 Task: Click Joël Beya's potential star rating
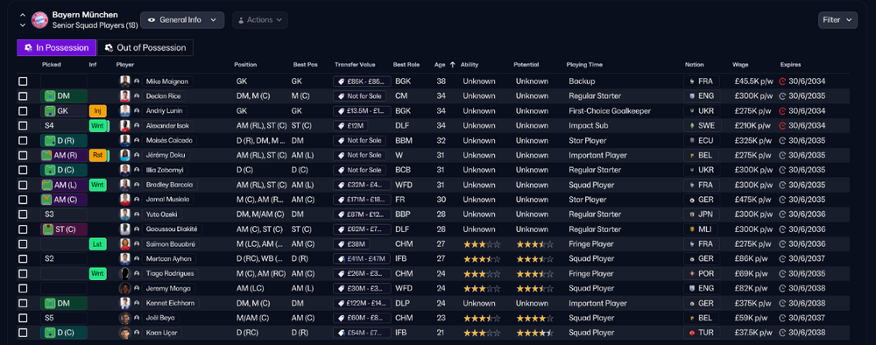534,318
